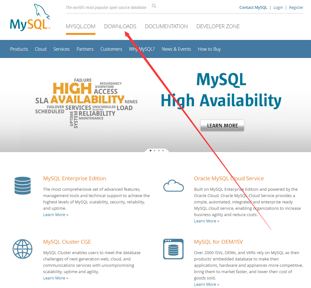Screen dimensions: 311x288
Task: Click the search field placeholder text
Action: tap(106, 8)
